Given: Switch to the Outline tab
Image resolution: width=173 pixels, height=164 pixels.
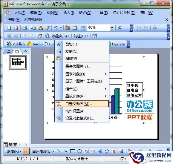Looking at the screenshot, I should [8, 51].
